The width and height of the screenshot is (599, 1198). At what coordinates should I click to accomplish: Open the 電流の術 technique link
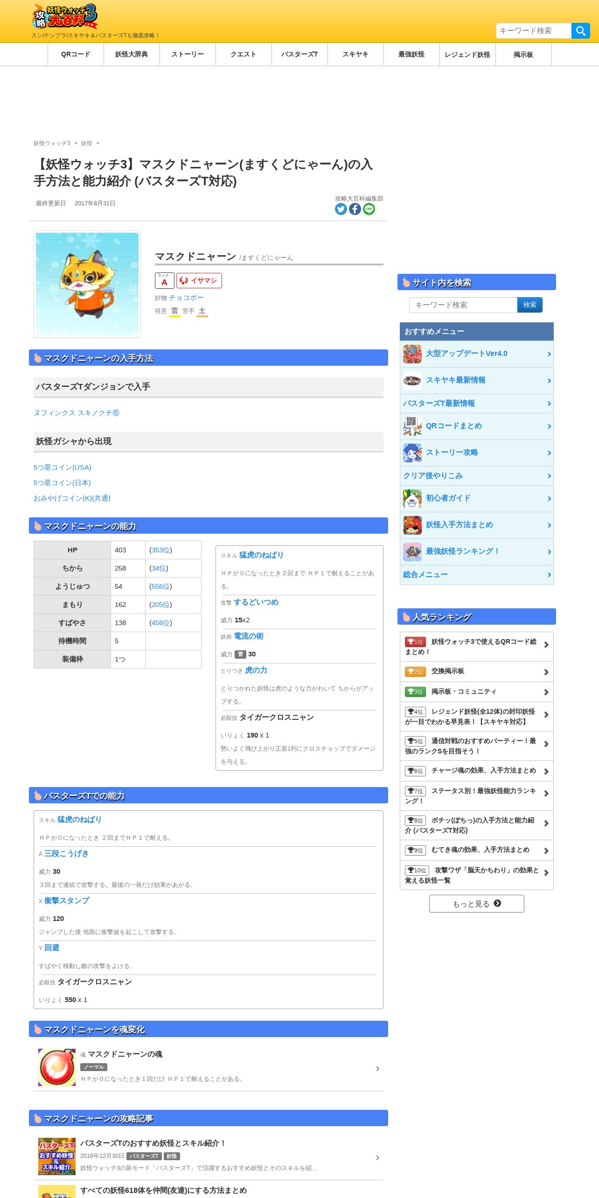[x=249, y=636]
